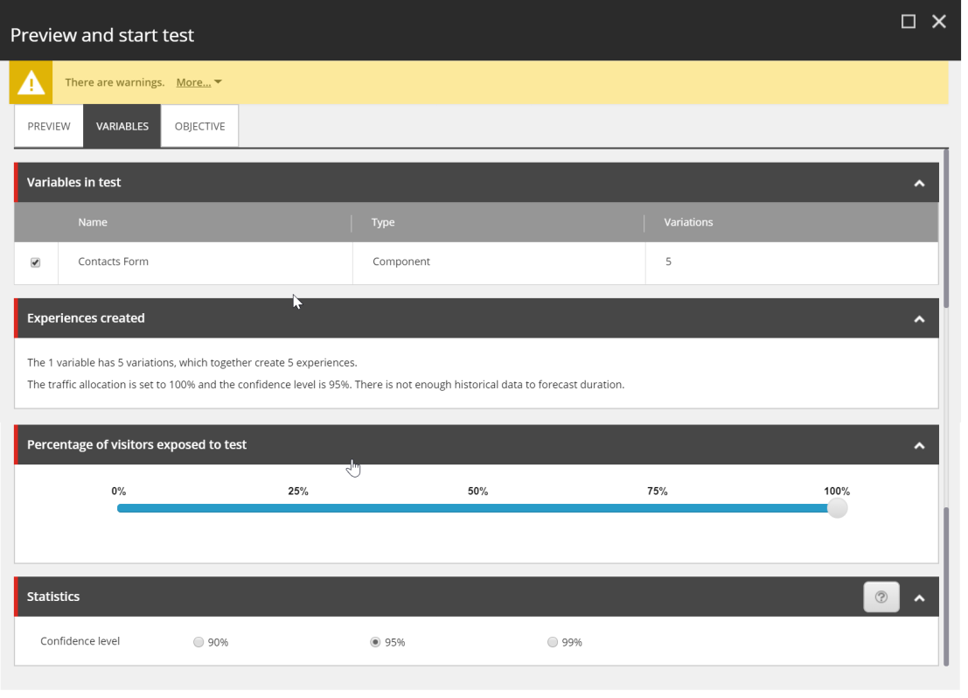This screenshot has height=698, width=968.
Task: Click the variations count 5 cell
Action: (x=791, y=262)
